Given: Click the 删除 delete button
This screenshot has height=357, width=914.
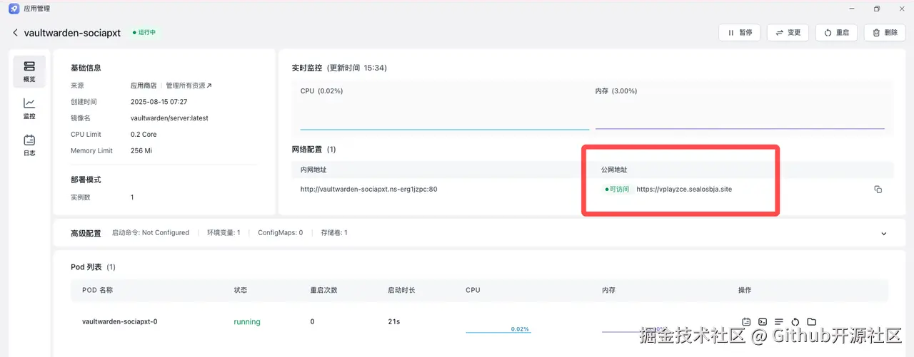Looking at the screenshot, I should tap(885, 33).
